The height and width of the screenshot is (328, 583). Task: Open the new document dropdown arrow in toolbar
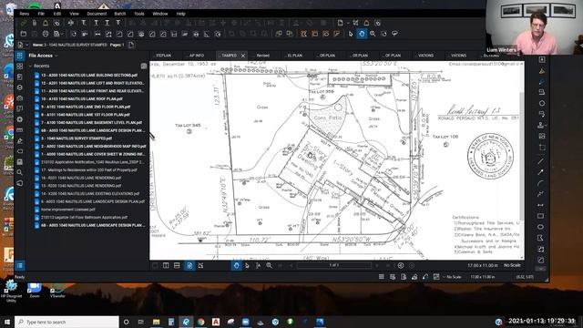[348, 23]
